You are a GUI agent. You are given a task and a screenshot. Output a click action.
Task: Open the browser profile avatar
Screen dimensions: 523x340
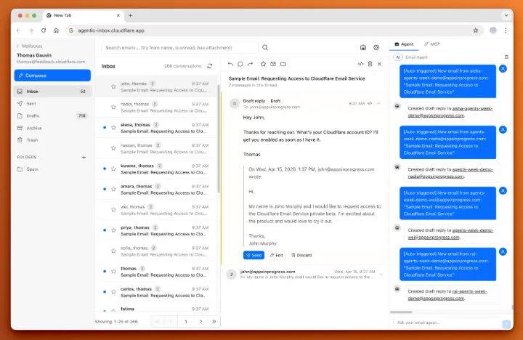pyautogui.click(x=493, y=31)
